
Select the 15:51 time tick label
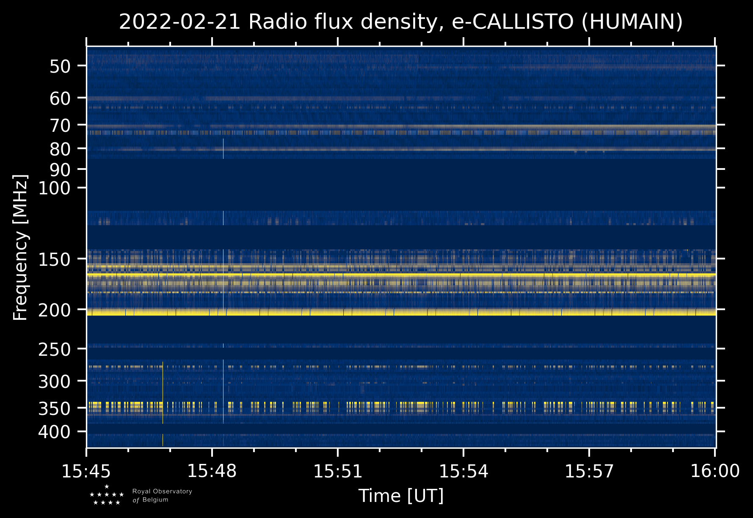pyautogui.click(x=337, y=471)
